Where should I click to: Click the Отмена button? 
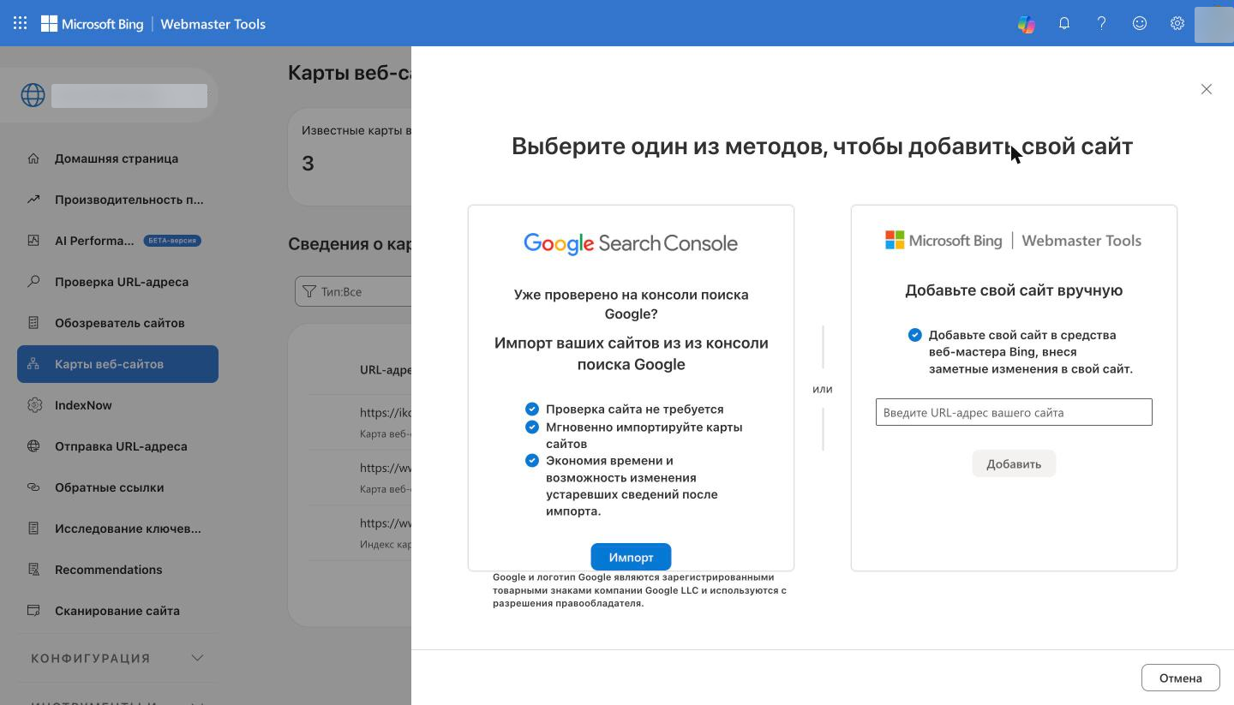tap(1180, 678)
